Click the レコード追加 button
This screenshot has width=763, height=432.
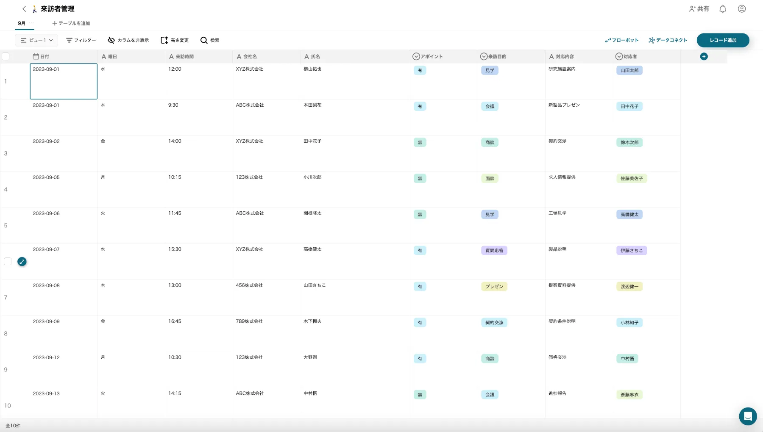pos(723,40)
